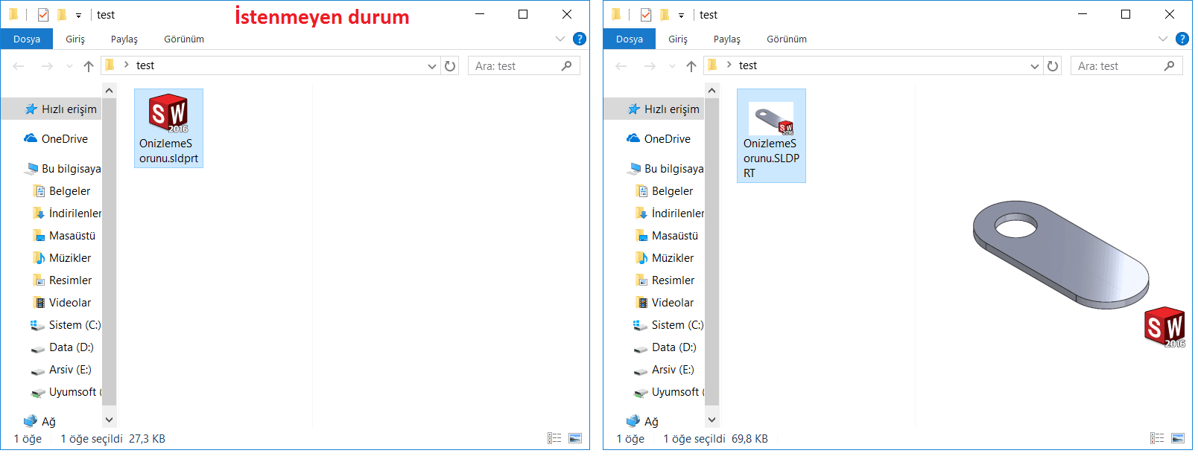Select Sistem (C:) drive in left window sidebar
This screenshot has height=456, width=1198.
click(x=66, y=325)
